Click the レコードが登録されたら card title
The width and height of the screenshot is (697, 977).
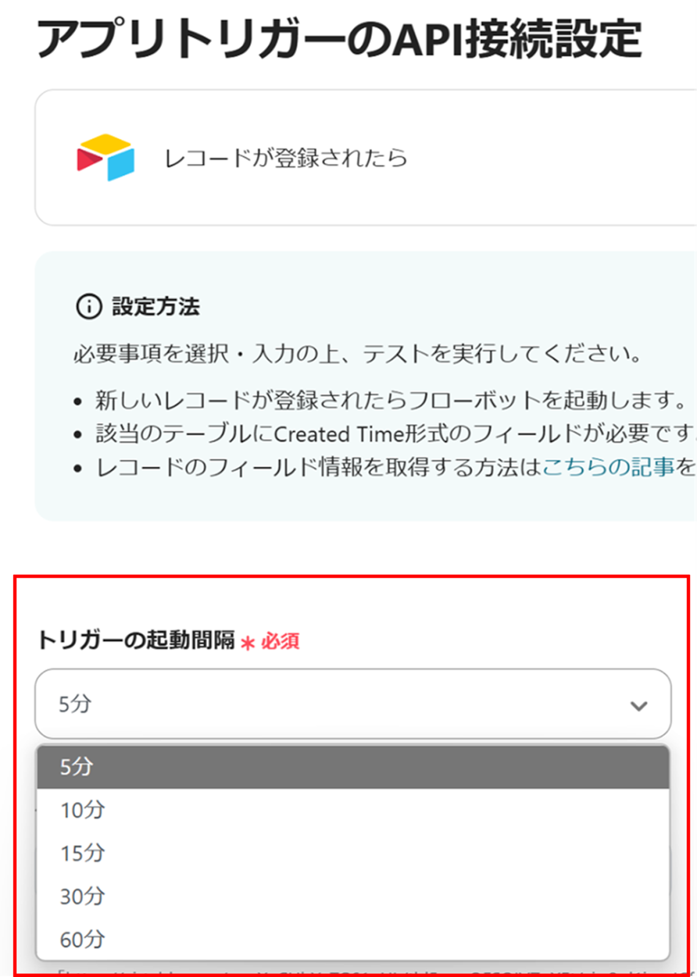286,158
